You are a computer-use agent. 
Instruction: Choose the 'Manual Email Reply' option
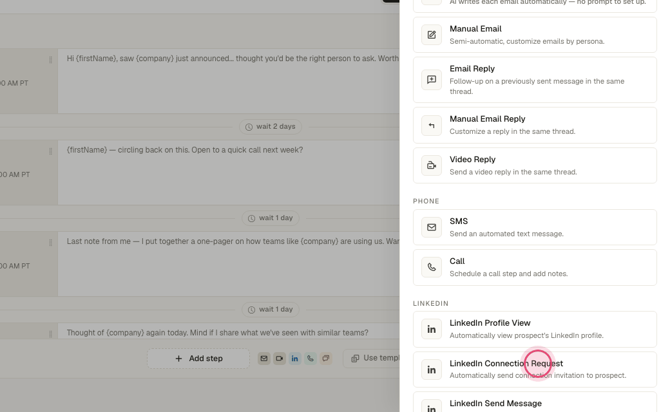pyautogui.click(x=535, y=126)
